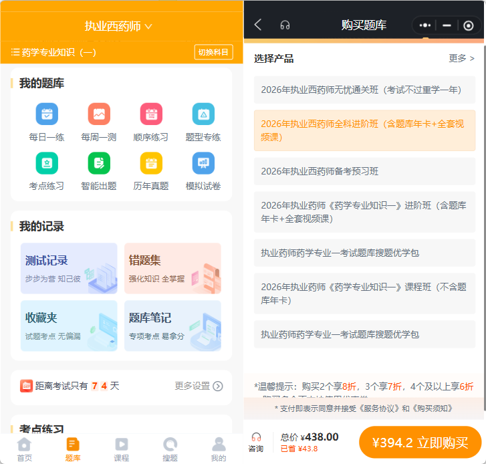Switch to the 搜题 tab
The width and height of the screenshot is (486, 464).
(170, 449)
